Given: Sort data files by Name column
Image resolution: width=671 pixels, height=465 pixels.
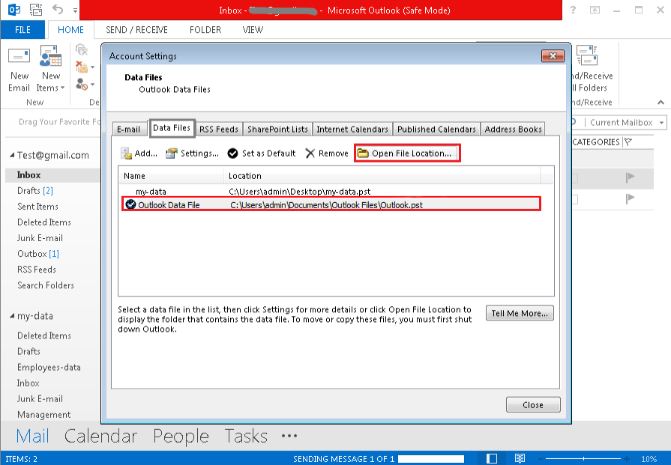Looking at the screenshot, I should click(x=172, y=176).
